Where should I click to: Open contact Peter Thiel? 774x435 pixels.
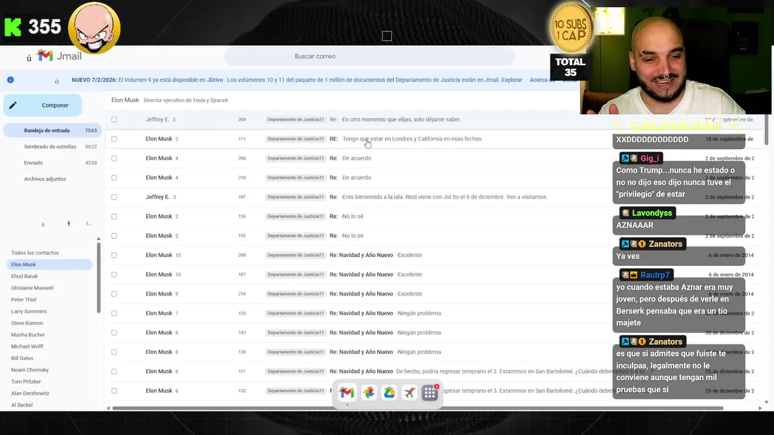(24, 300)
